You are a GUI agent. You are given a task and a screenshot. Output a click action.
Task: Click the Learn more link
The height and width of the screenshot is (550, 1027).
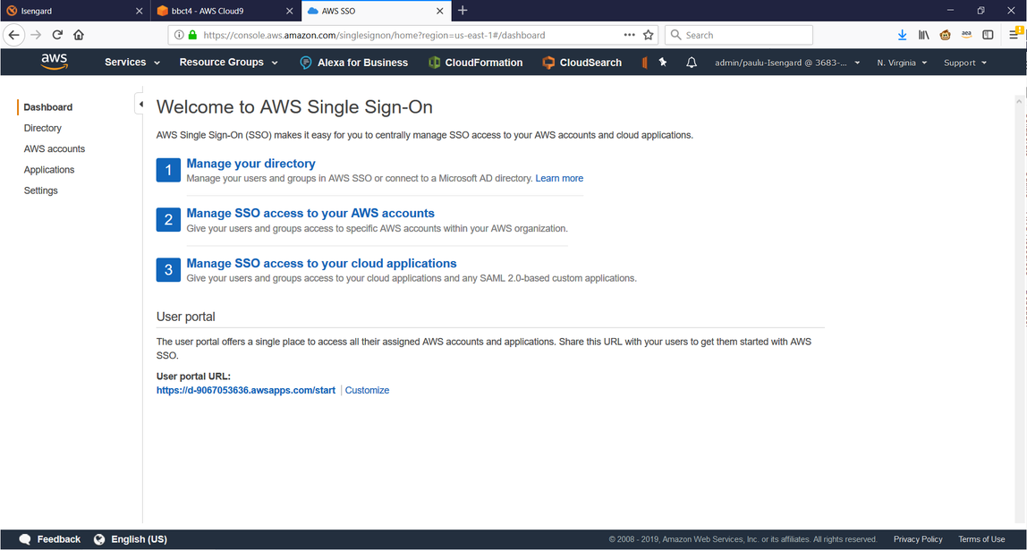coord(559,178)
